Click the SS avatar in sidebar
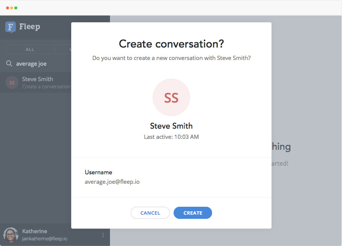The height and width of the screenshot is (246, 342). pyautogui.click(x=12, y=83)
